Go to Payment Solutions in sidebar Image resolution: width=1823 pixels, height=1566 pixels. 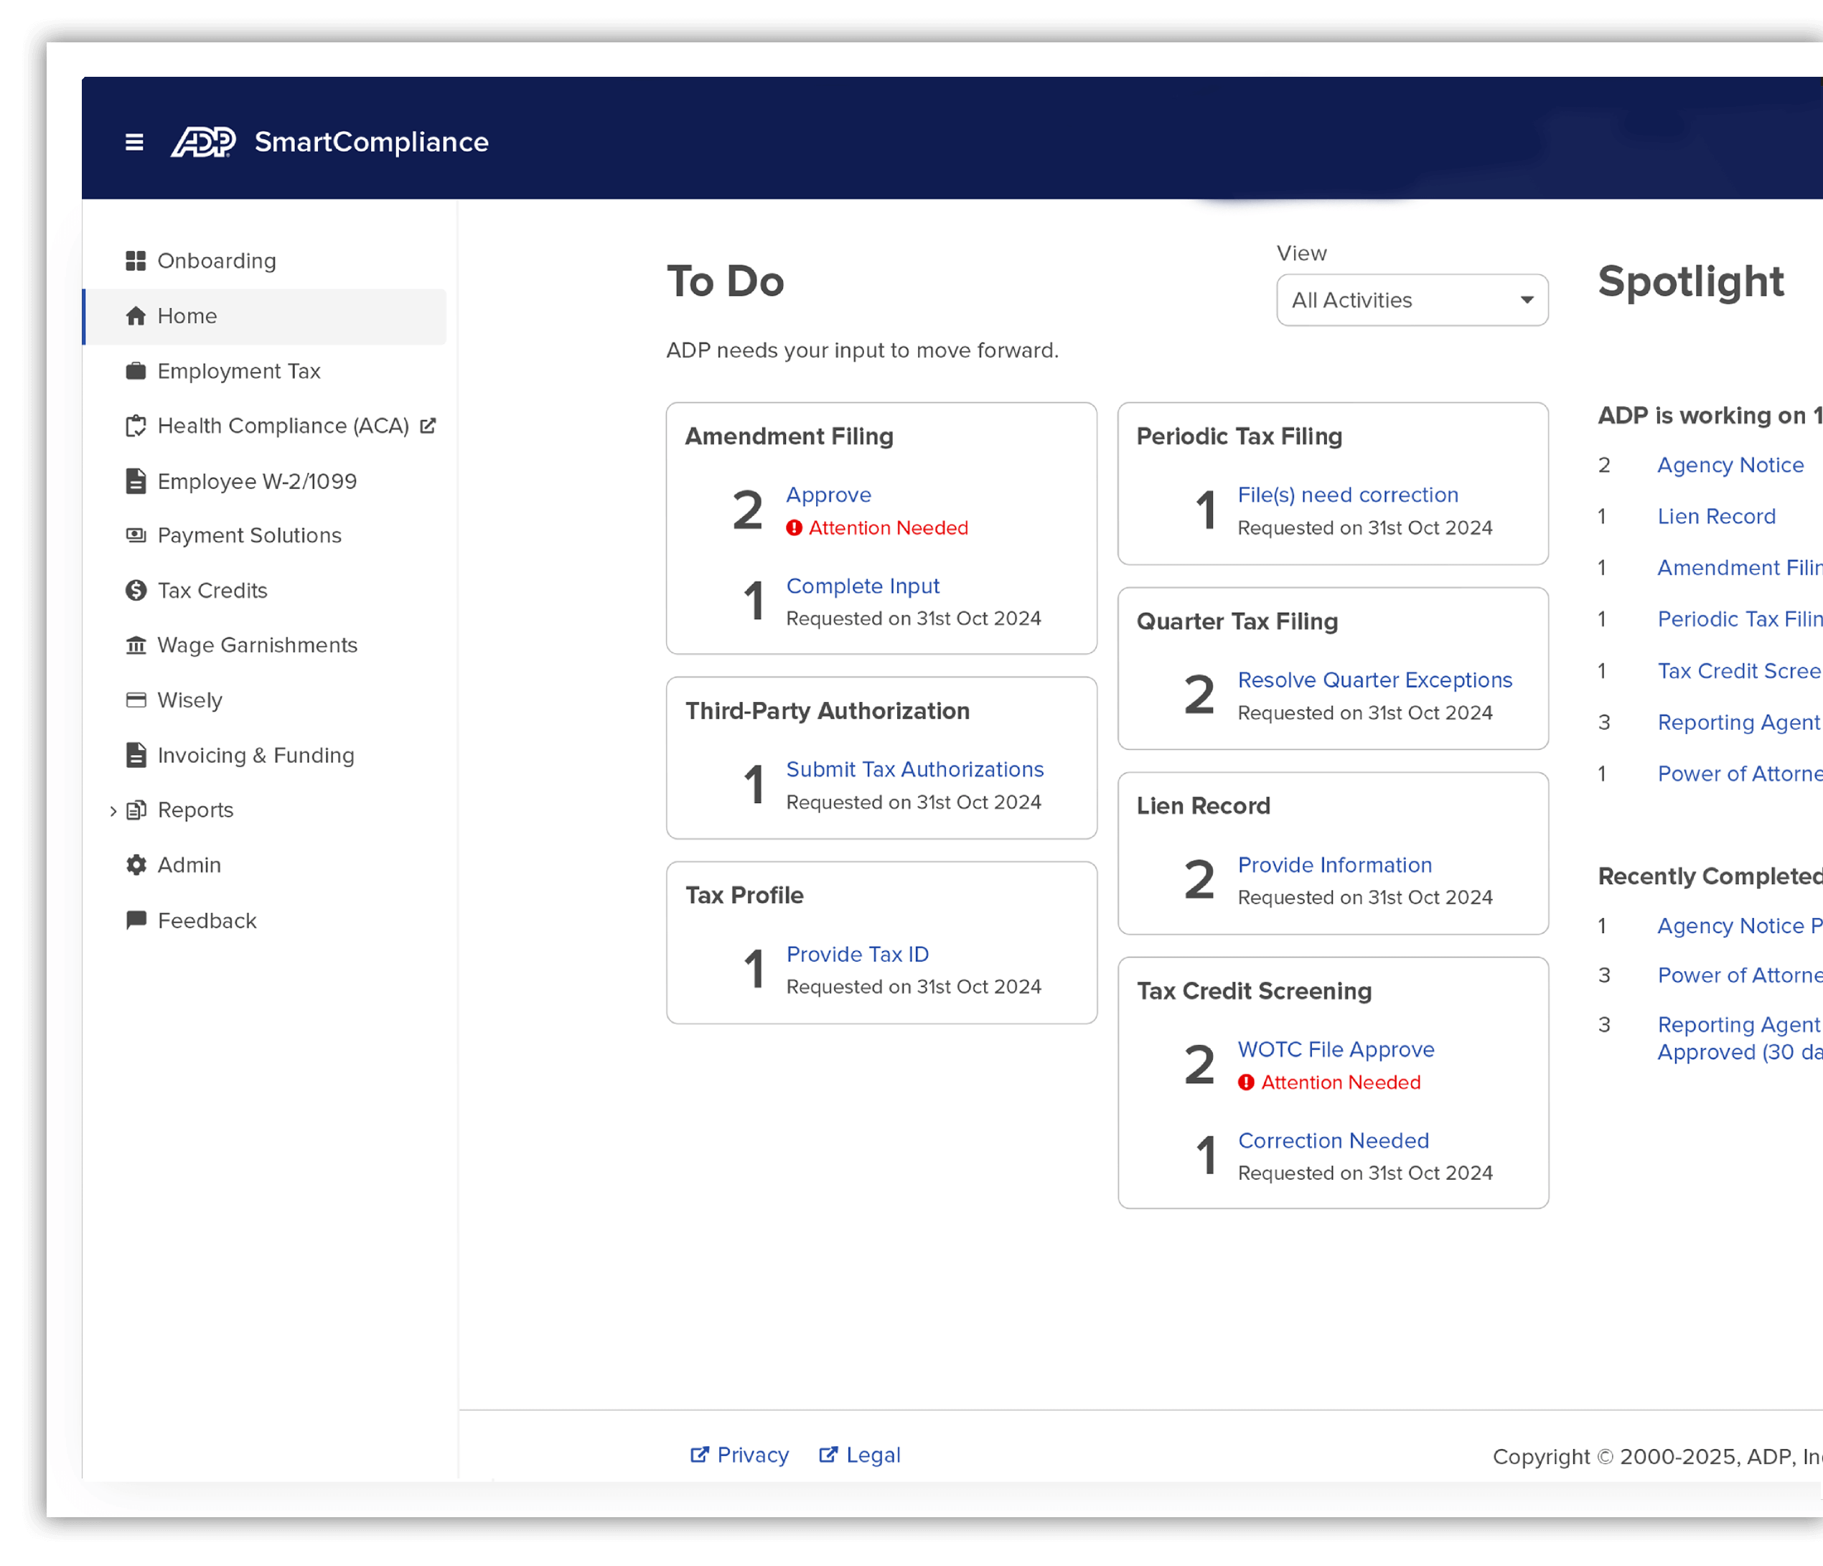click(249, 536)
